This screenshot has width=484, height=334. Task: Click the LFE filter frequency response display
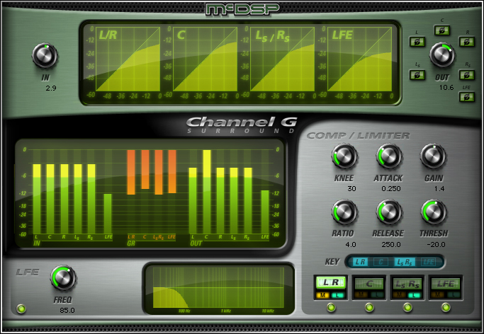coord(218,287)
